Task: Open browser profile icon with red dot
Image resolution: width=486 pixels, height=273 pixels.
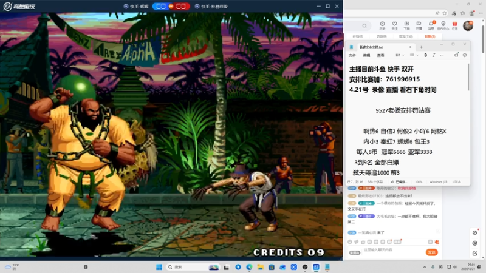Action: point(472,13)
